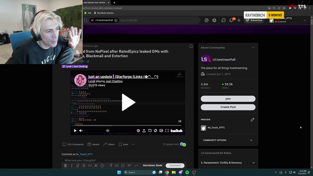313x176 pixels.
Task: Open the Boondocks Episode bookmark
Action: (x=104, y=13)
